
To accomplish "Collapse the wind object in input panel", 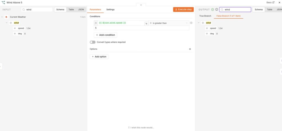I will (x=7, y=23).
